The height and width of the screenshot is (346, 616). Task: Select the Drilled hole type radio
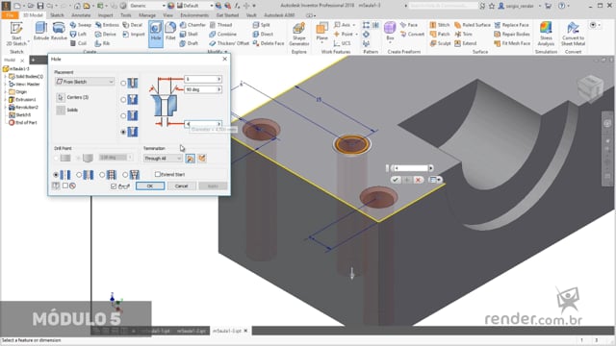pyautogui.click(x=123, y=84)
